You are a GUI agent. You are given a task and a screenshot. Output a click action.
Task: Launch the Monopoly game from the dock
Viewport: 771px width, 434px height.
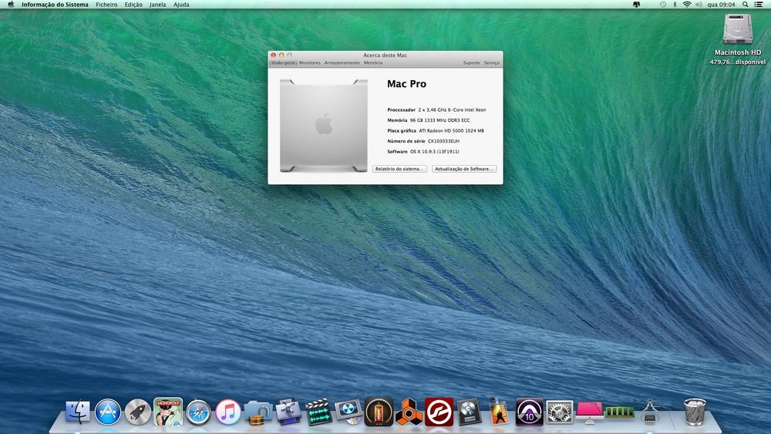pos(167,412)
